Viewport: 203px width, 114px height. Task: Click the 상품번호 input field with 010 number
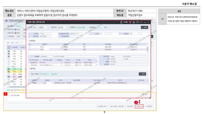81,27
